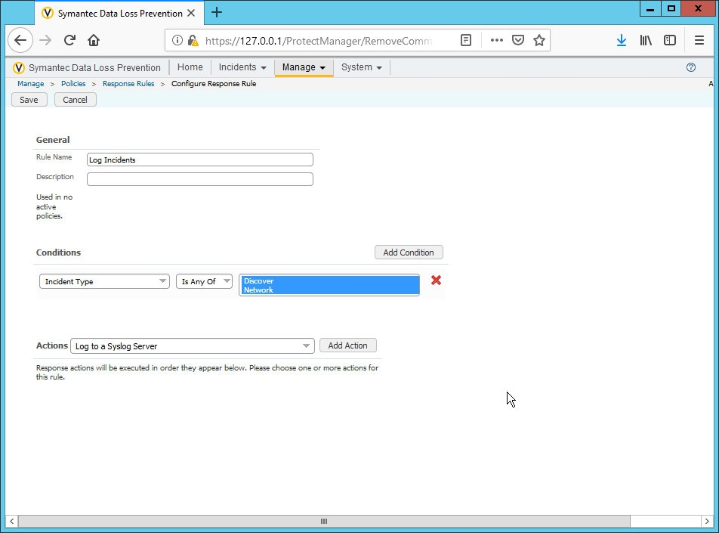
Task: Expand the Log to a Syslog Server actions dropdown
Action: click(x=193, y=346)
